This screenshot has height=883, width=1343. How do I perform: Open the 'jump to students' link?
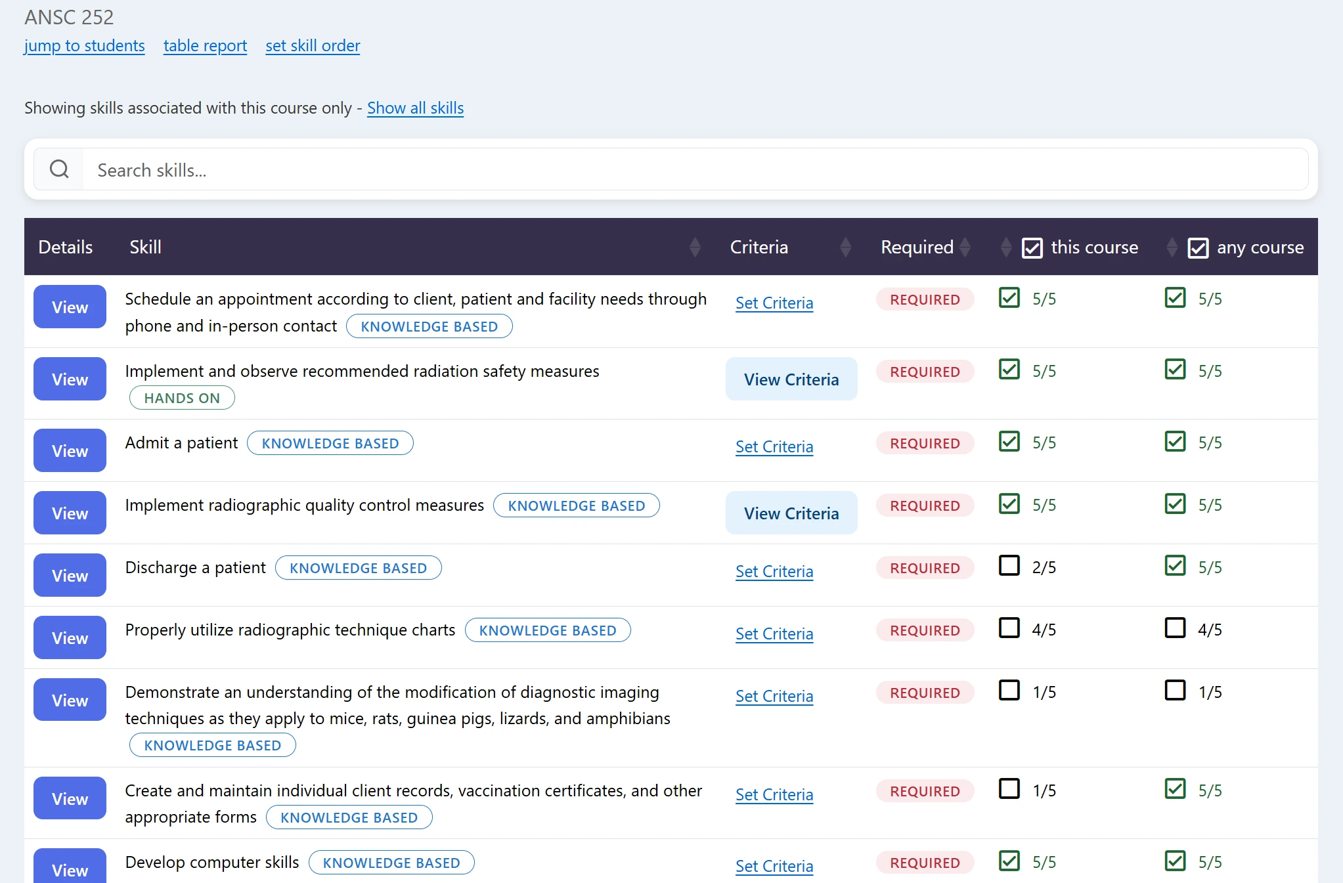coord(84,45)
